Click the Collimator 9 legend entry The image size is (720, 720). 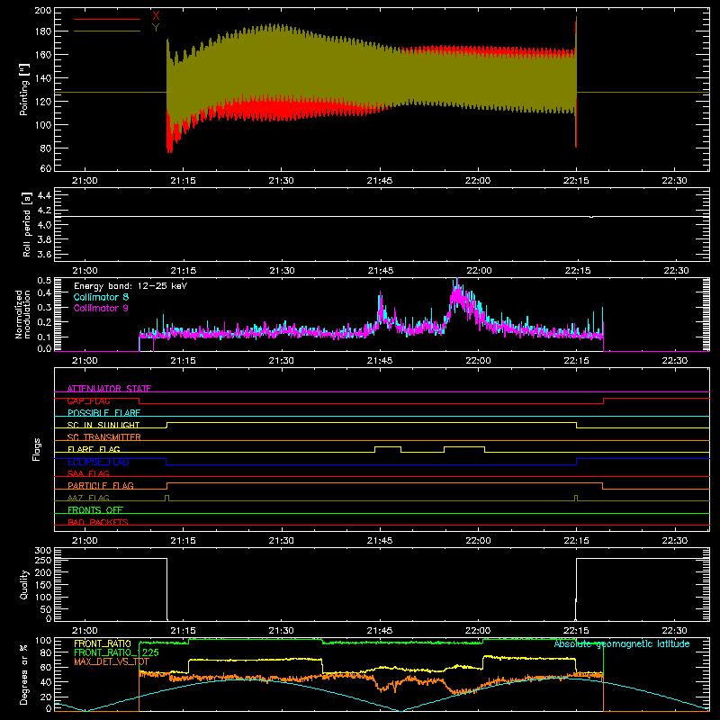(101, 308)
